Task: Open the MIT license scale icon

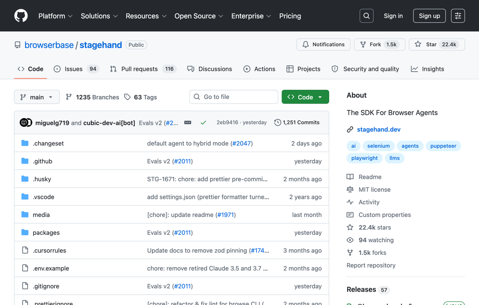Action: (350, 190)
